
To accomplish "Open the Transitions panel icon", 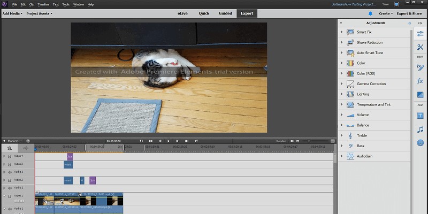I will pyautogui.click(x=420, y=95).
